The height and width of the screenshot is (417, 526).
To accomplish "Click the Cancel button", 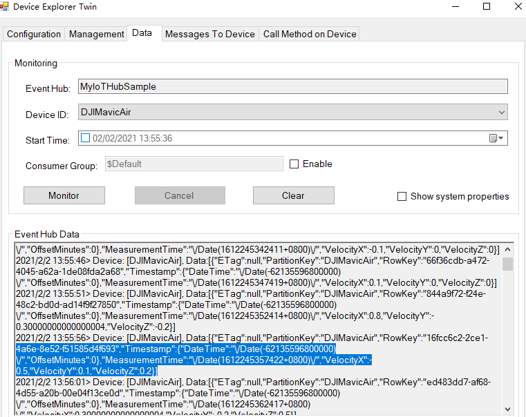I will click(x=180, y=195).
